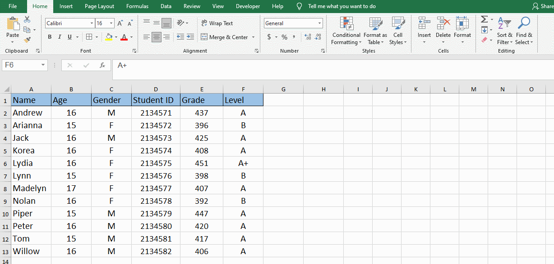554x264 pixels.
Task: Increase the cell indent
Action: [190, 37]
